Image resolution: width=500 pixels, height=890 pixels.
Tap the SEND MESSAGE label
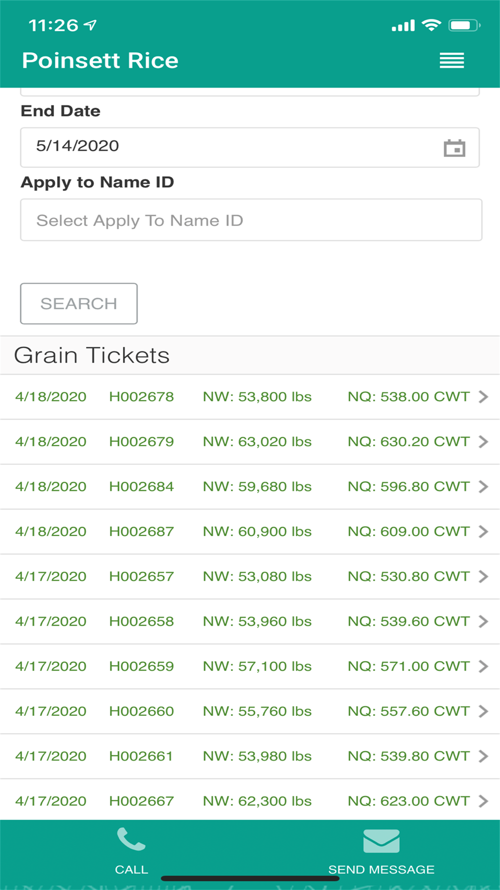click(381, 869)
